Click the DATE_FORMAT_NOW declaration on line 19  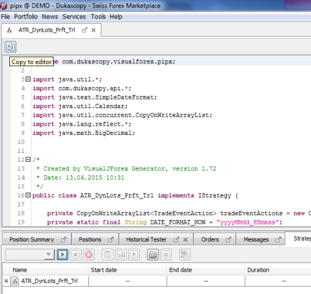[x=164, y=222]
